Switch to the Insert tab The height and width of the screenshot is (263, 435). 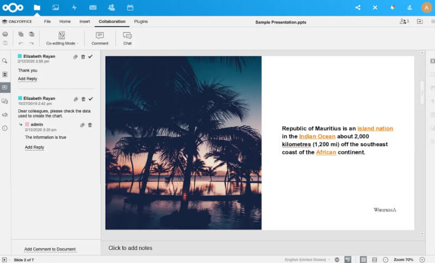[x=84, y=22]
